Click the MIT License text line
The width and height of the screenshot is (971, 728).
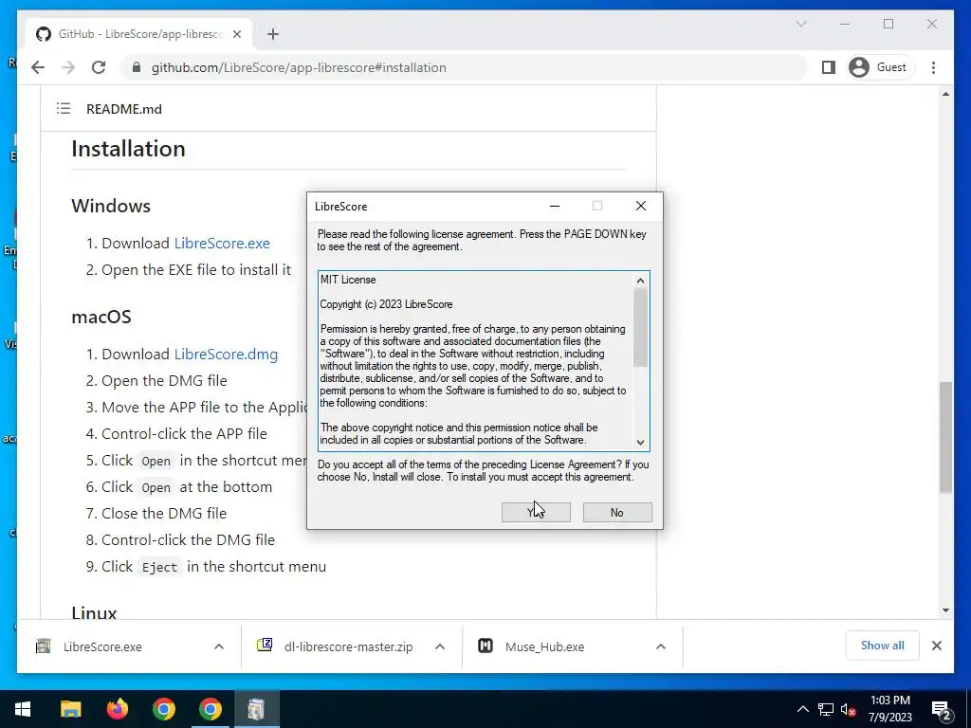[x=348, y=280]
